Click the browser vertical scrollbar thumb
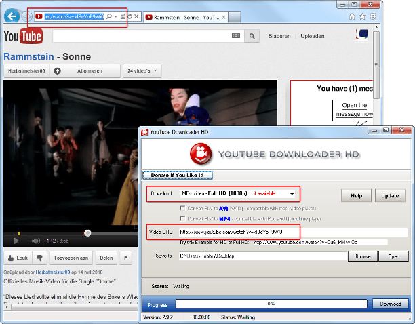This screenshot has width=415, height=324. coord(376,65)
